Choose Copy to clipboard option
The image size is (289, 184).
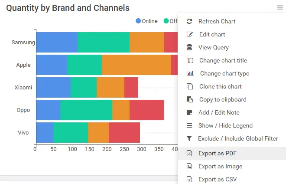click(x=232, y=99)
